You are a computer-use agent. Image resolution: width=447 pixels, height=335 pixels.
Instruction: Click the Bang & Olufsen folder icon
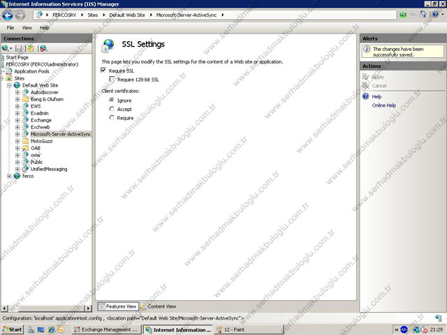point(25,99)
